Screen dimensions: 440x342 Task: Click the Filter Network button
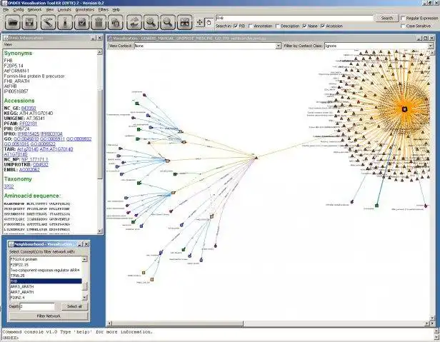(x=49, y=316)
